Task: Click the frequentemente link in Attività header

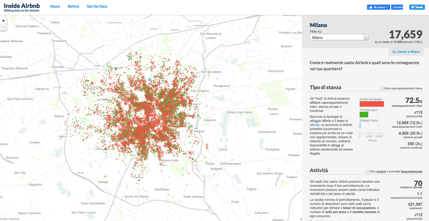Action: 411,171
